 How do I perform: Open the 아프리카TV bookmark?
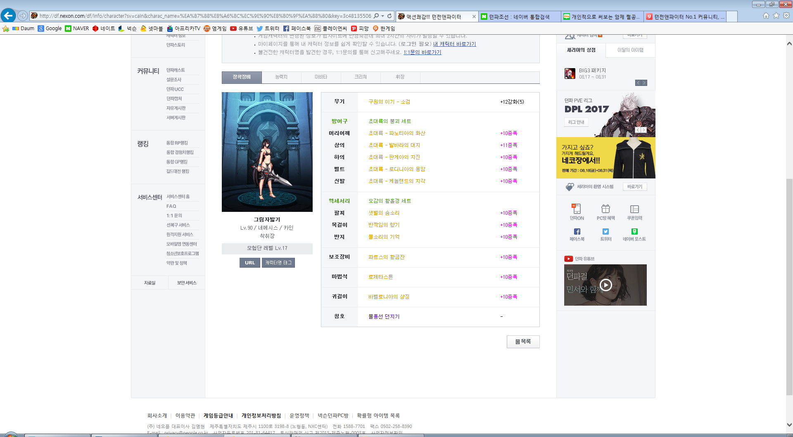[183, 28]
